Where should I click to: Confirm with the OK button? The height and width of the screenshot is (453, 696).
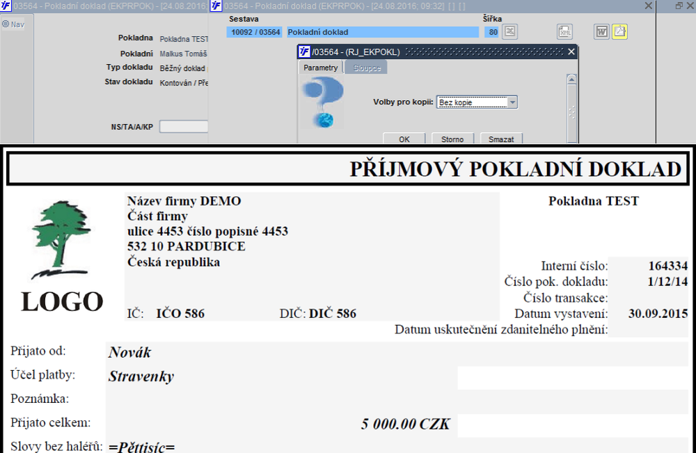point(404,139)
